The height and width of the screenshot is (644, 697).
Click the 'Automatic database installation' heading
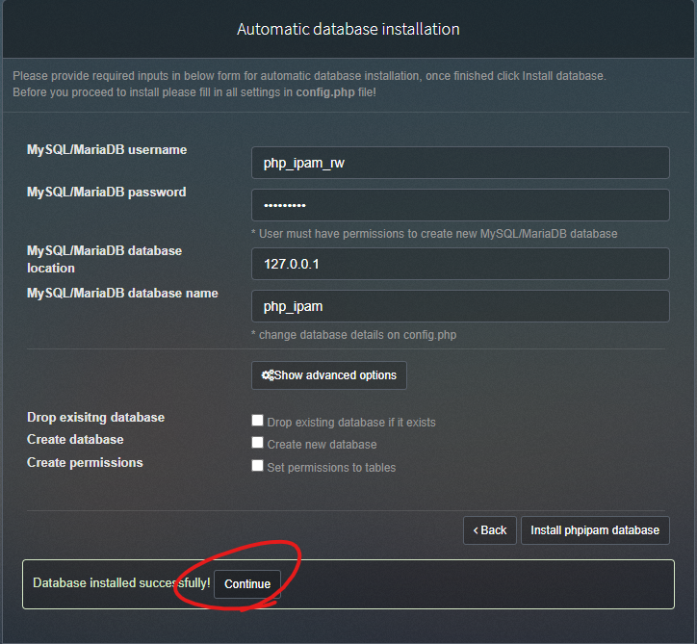tap(348, 29)
